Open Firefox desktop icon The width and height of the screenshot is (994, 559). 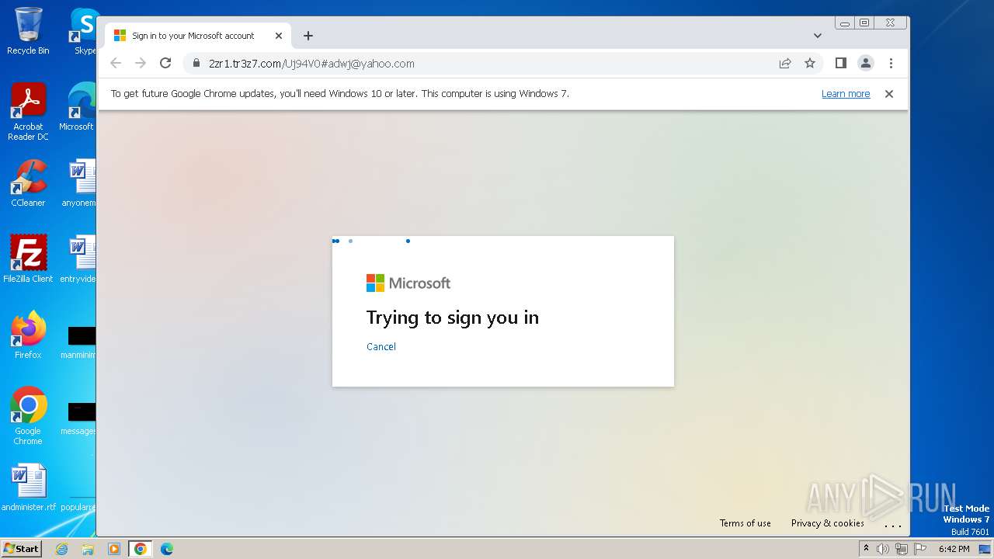[x=28, y=335]
